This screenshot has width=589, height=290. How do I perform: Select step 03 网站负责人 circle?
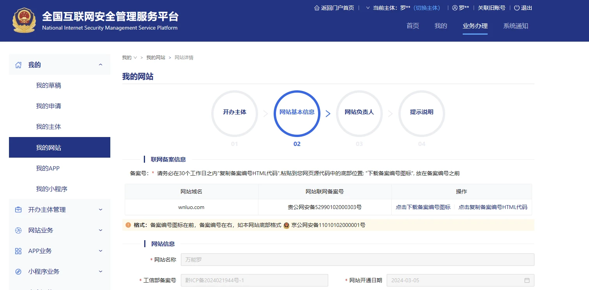[x=359, y=113]
